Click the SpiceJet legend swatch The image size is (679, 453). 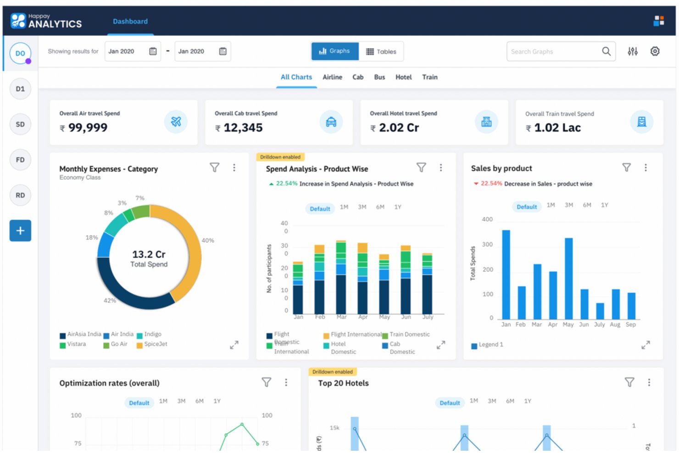click(139, 345)
